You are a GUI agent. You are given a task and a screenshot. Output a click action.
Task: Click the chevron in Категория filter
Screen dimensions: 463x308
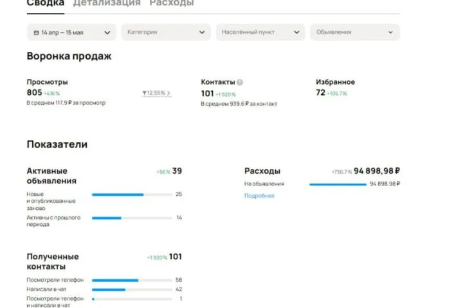(202, 32)
